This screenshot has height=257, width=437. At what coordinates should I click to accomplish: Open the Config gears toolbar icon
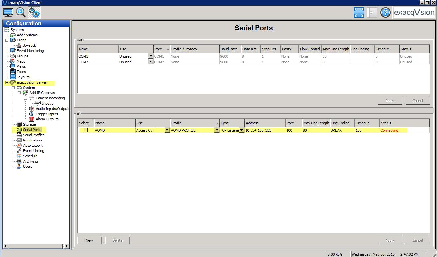[x=34, y=13]
